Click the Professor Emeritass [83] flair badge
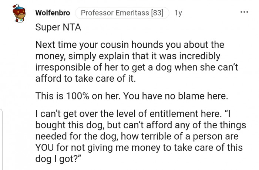 point(122,13)
